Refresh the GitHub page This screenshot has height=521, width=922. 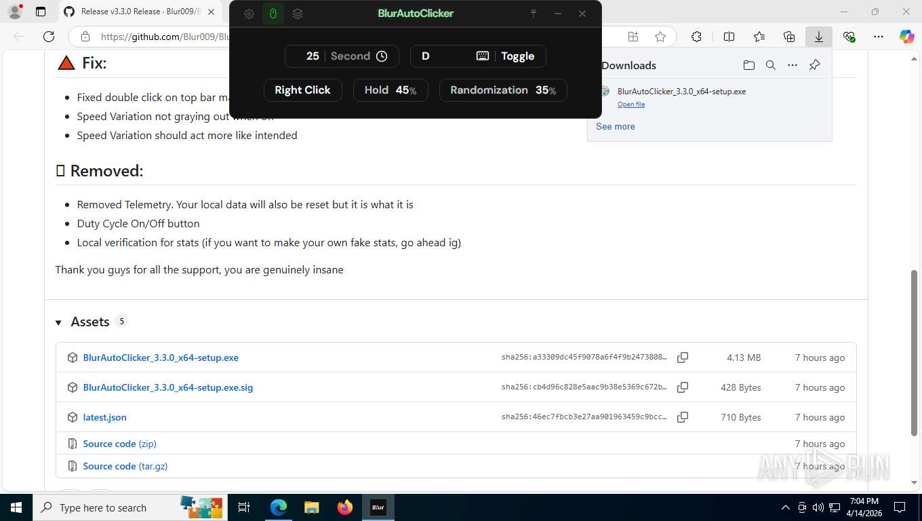pos(49,37)
